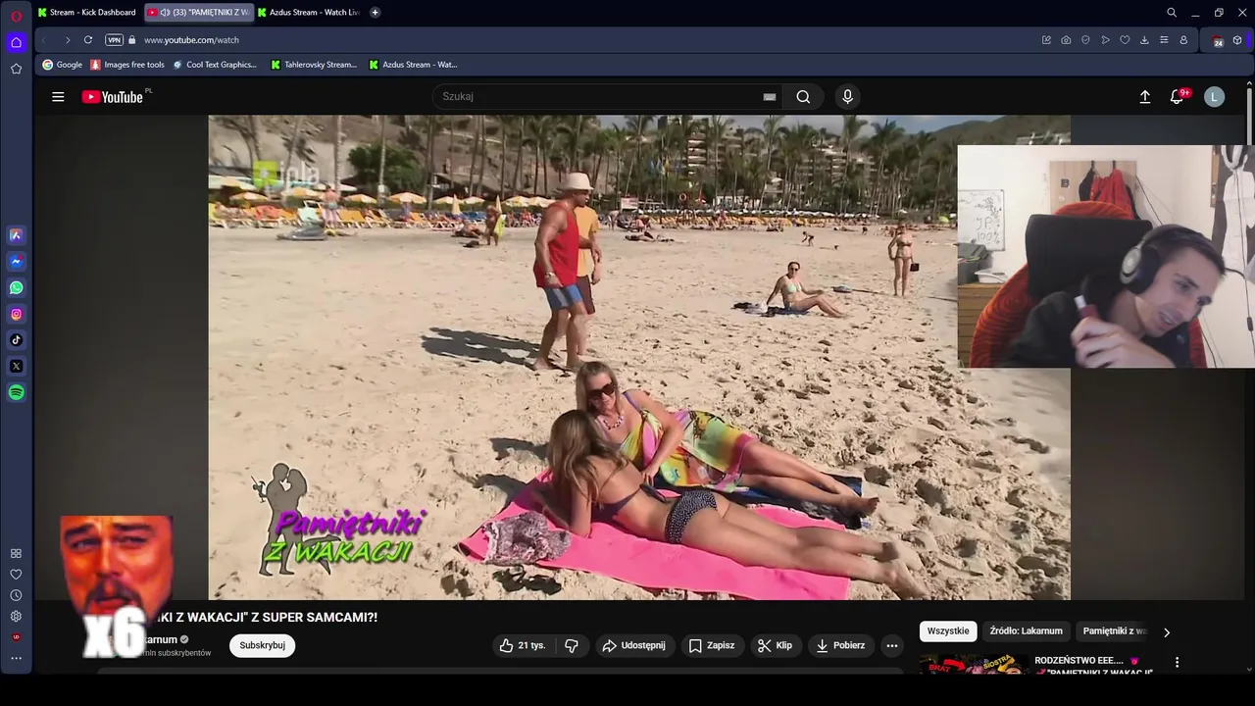Create a clip with Klip button
This screenshot has height=706, width=1255.
(775, 645)
